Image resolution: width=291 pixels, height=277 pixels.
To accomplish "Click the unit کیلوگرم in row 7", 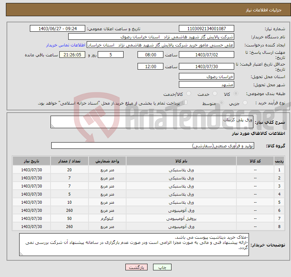I will 107,218.
